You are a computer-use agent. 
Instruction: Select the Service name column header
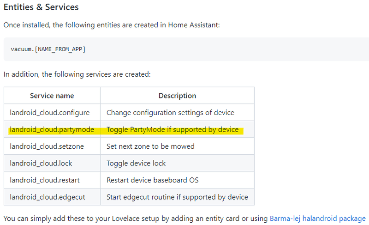click(x=52, y=96)
